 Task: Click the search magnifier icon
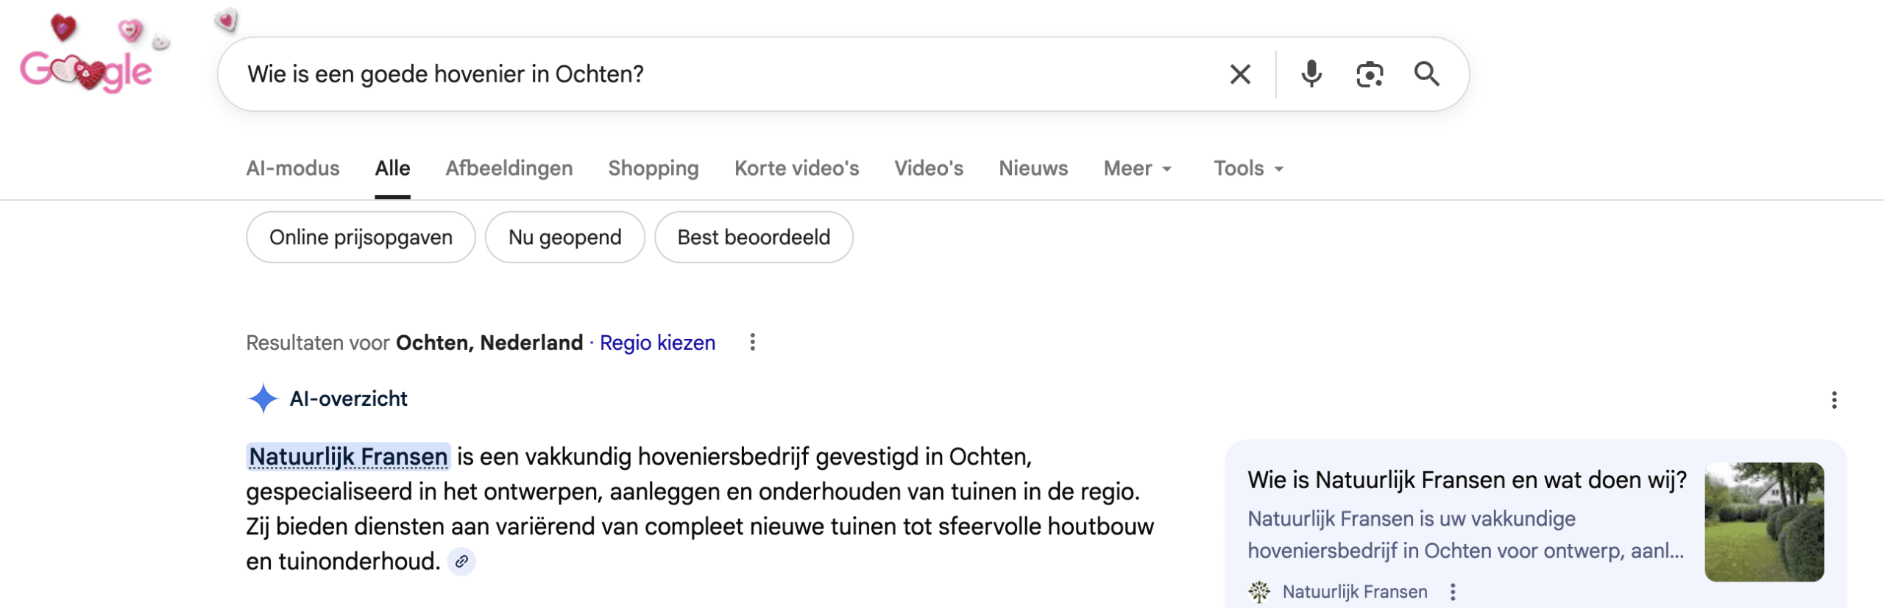pos(1428,74)
